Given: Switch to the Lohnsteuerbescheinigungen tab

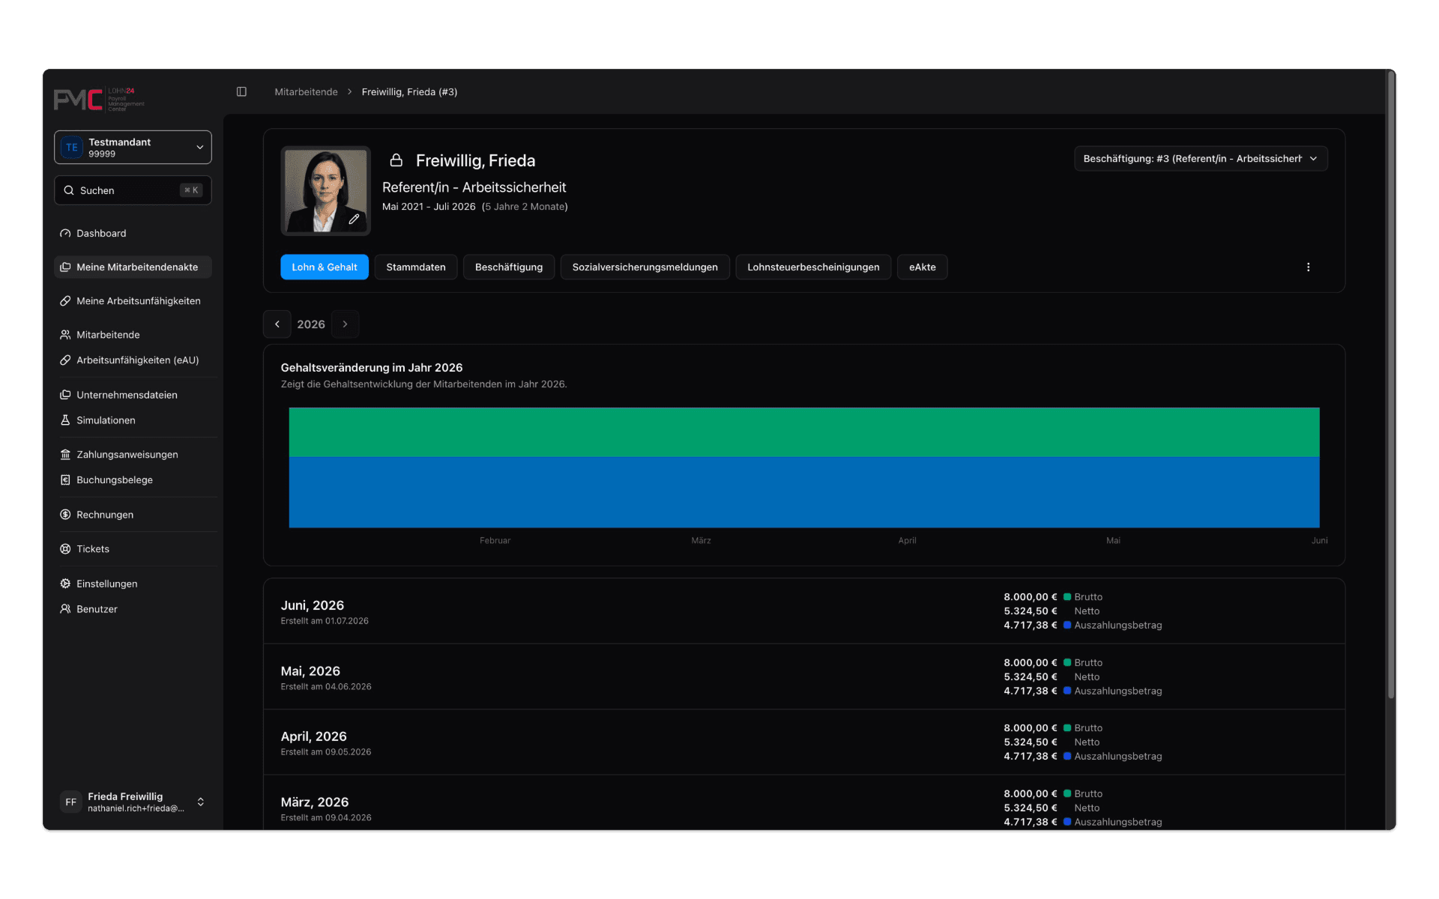Looking at the screenshot, I should [x=813, y=267].
